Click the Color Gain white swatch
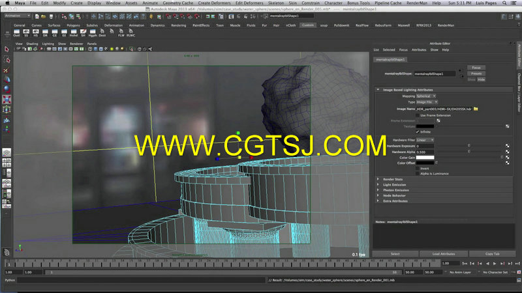The height and width of the screenshot is (293, 522). [425, 158]
